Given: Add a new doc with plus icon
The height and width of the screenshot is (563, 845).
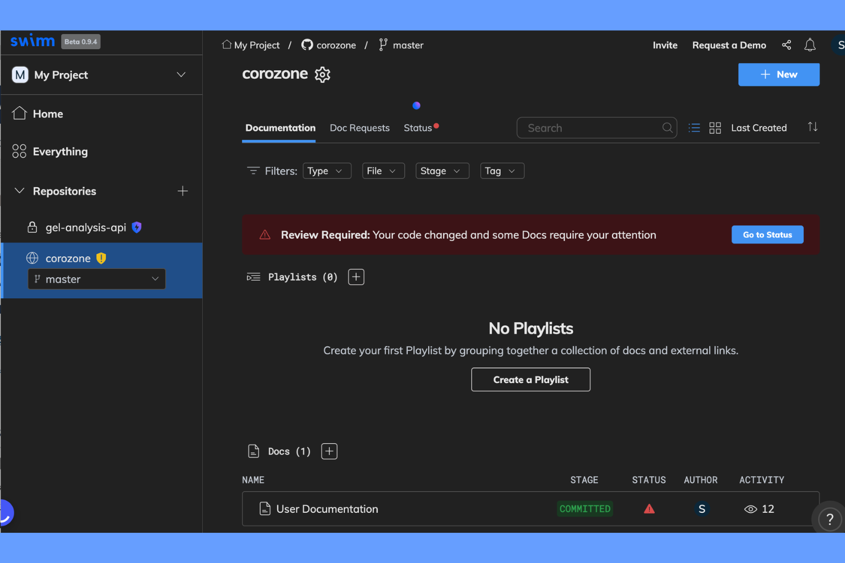Looking at the screenshot, I should click(329, 451).
